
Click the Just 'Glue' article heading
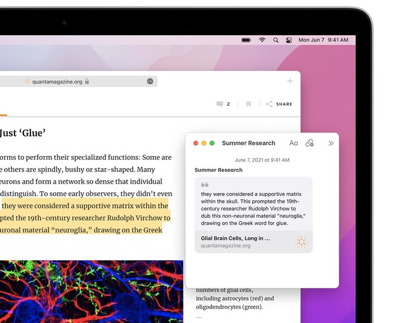point(22,133)
